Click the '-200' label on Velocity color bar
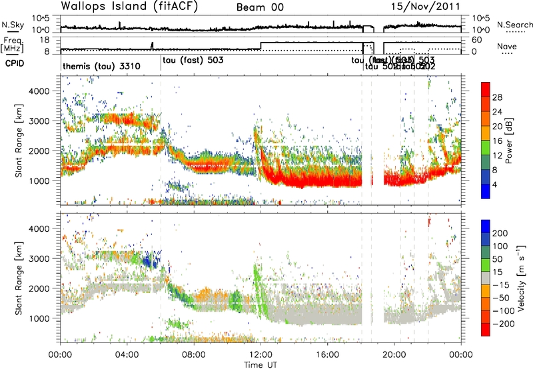The height and width of the screenshot is (369, 533). point(504,324)
